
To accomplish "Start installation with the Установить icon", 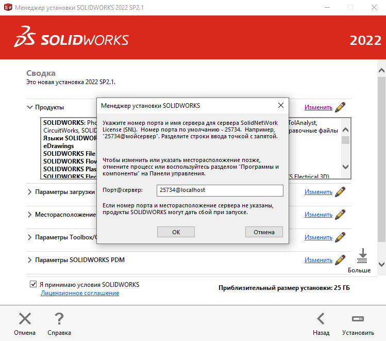I will pos(358,319).
